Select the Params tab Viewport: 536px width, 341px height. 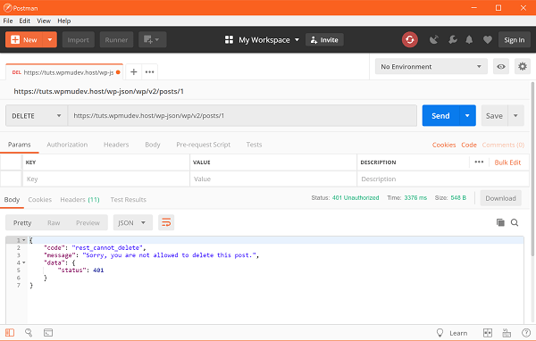click(19, 145)
